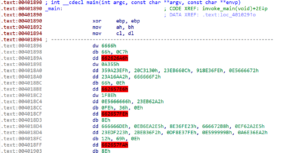This screenshot has width=281, height=153.
Task: Click the 0E5666666h dword value
Action: pyautogui.click(x=116, y=102)
